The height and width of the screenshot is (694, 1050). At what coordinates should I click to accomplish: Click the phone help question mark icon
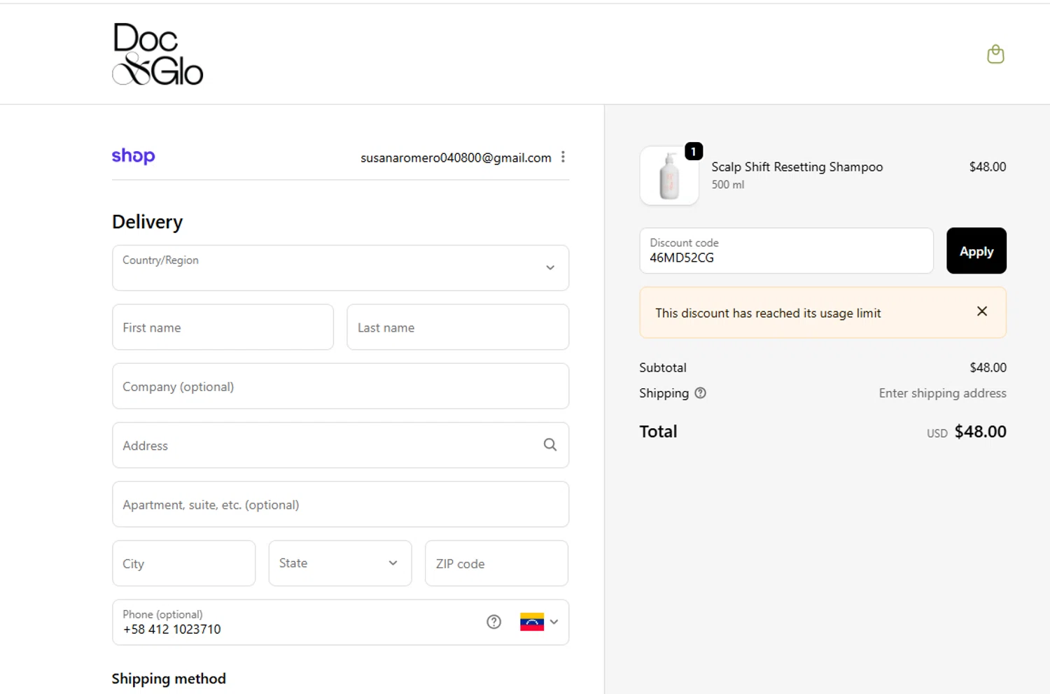click(x=493, y=622)
